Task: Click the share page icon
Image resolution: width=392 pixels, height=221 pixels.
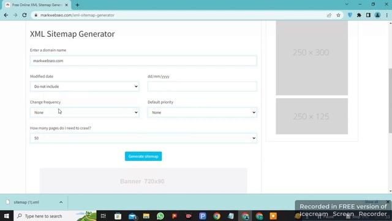Action: click(329, 15)
